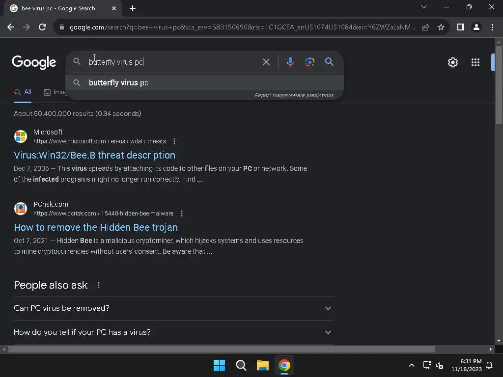Click scrollbar down arrow

click(x=499, y=341)
